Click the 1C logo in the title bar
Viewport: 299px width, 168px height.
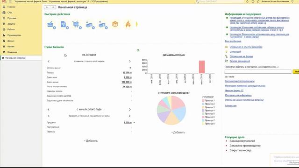click(4, 1)
